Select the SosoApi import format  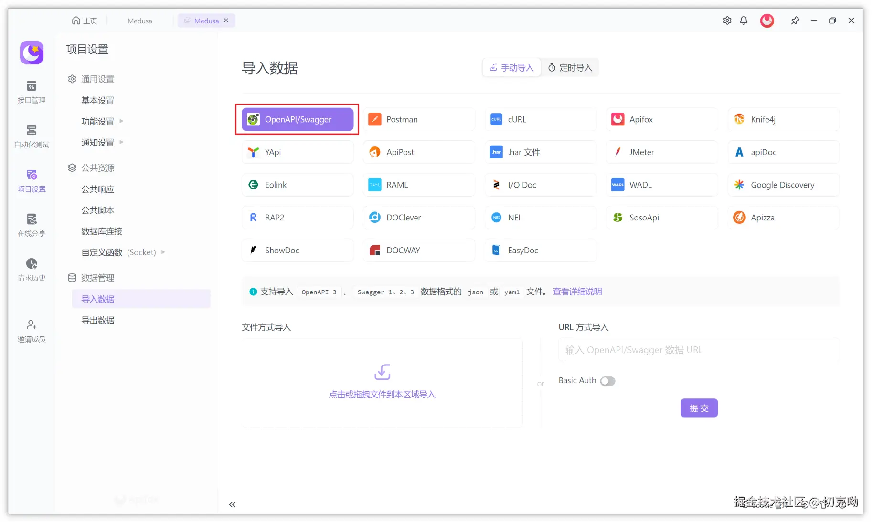[x=662, y=218]
